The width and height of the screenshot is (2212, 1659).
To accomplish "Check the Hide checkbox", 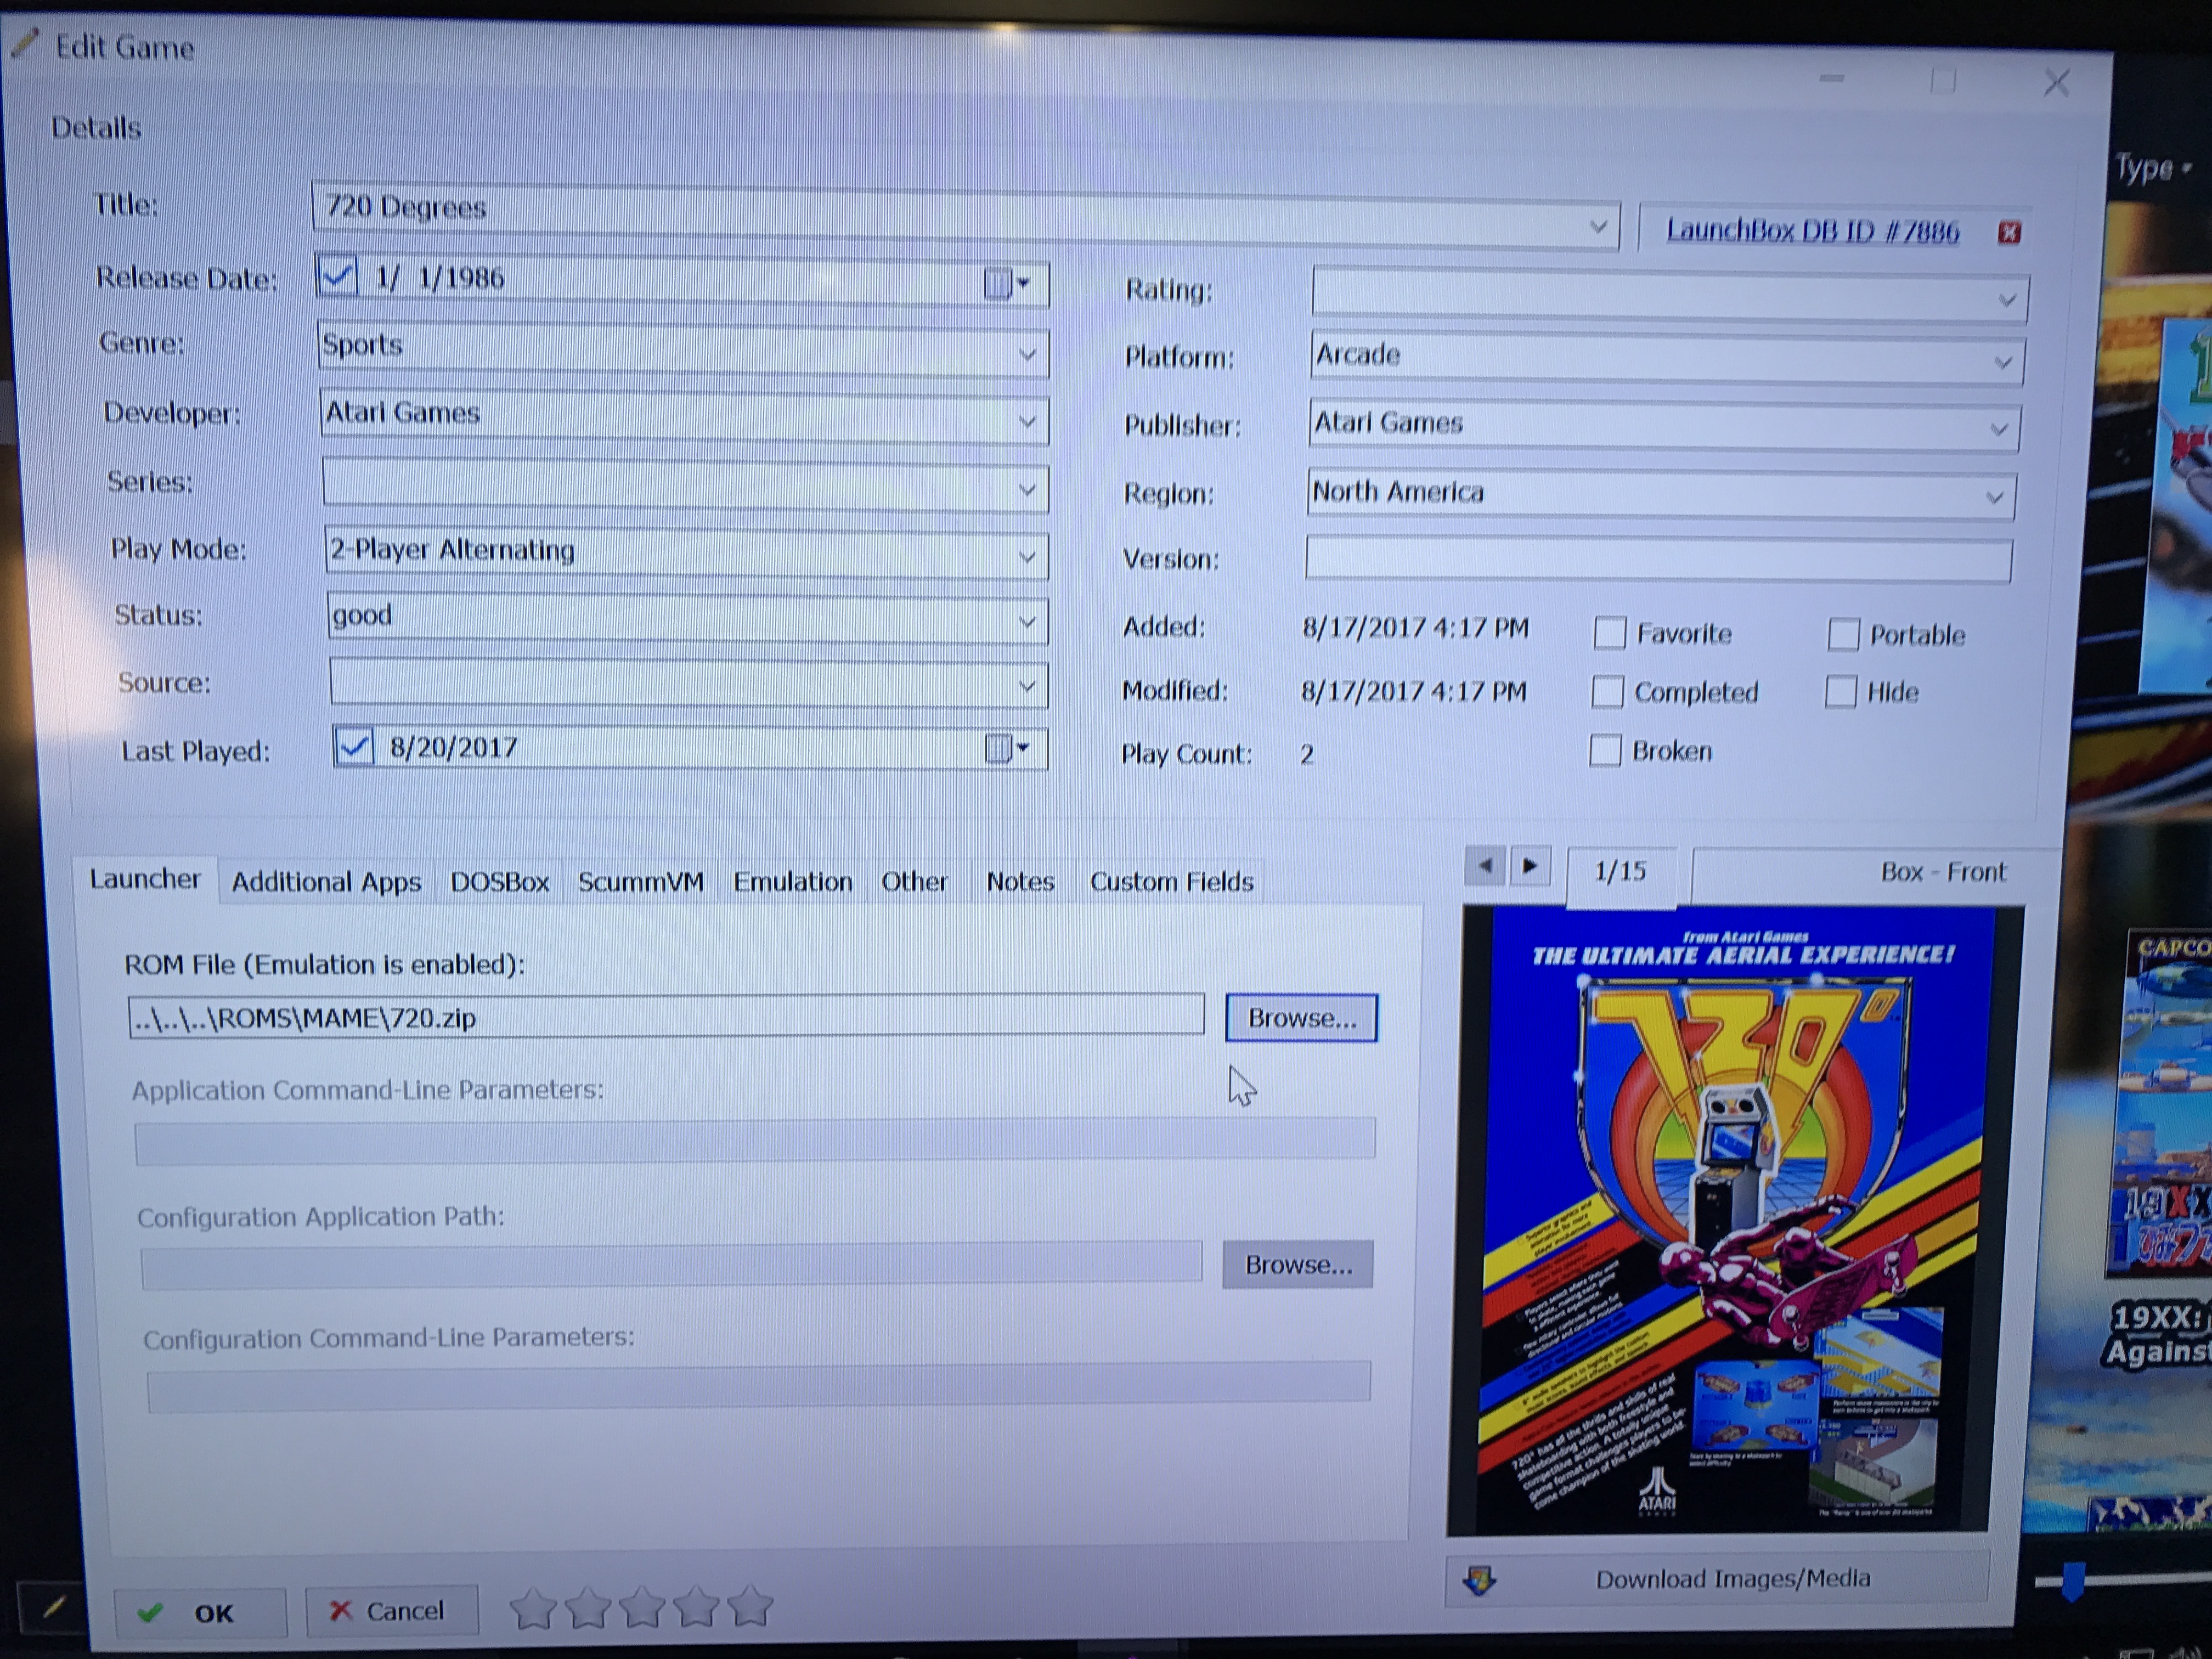I will [1841, 691].
